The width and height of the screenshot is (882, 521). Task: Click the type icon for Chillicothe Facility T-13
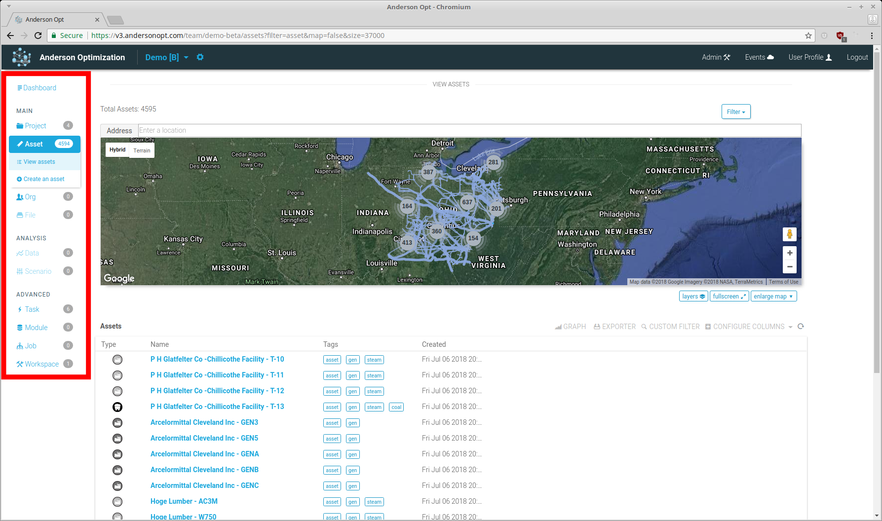[117, 407]
